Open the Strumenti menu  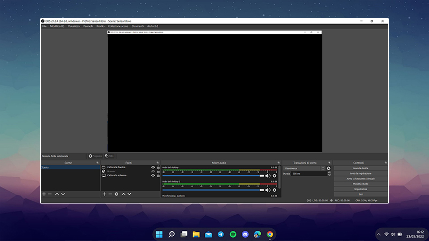[138, 26]
